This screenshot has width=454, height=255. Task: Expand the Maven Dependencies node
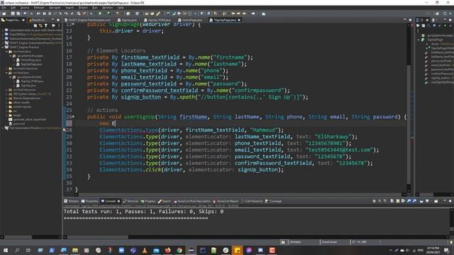point(6,98)
